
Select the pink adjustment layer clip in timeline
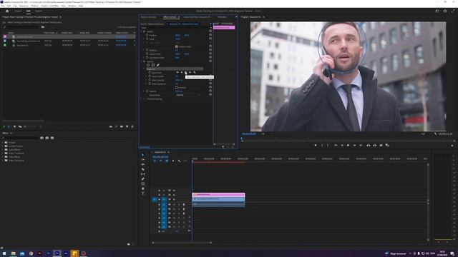tap(218, 195)
